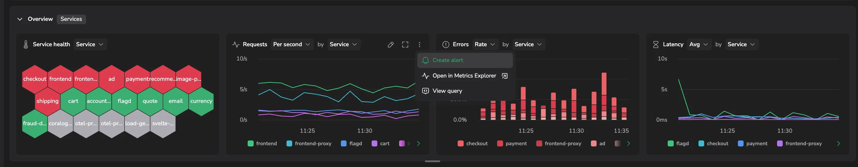The width and height of the screenshot is (858, 167).
Task: Click the coralog... gray hexagon
Action: click(x=60, y=123)
